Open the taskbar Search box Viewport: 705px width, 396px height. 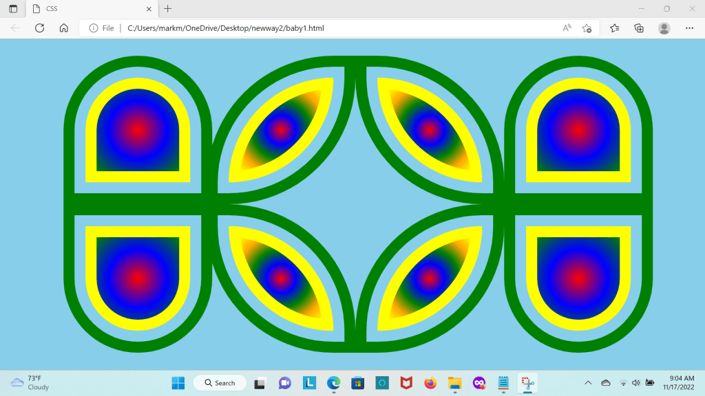click(x=220, y=383)
